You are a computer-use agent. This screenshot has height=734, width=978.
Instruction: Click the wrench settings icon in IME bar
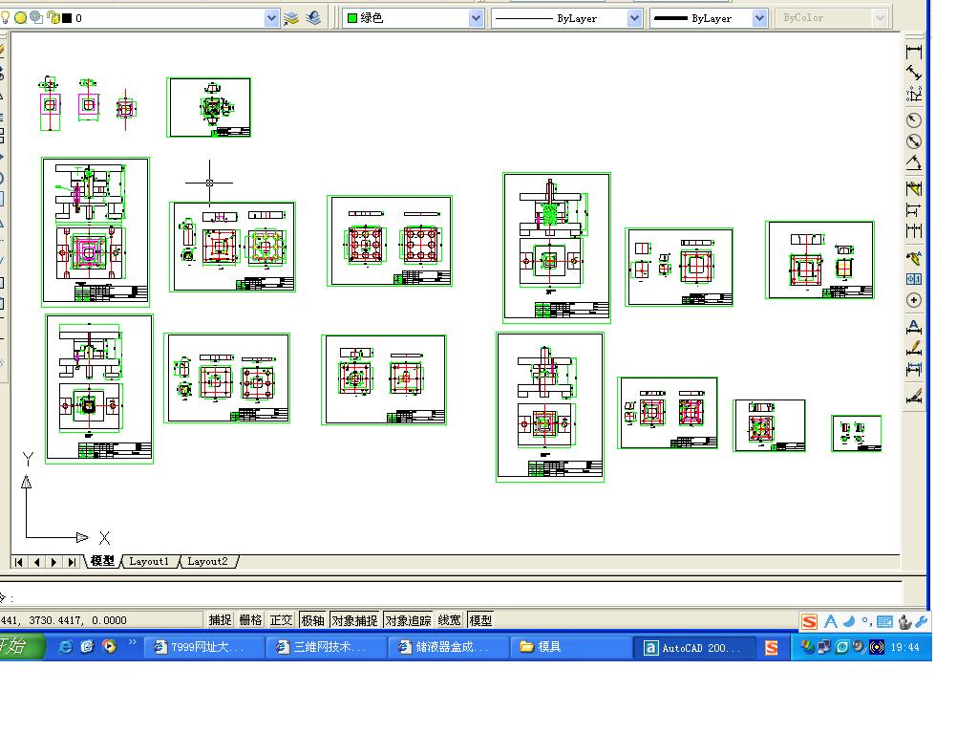coord(922,621)
